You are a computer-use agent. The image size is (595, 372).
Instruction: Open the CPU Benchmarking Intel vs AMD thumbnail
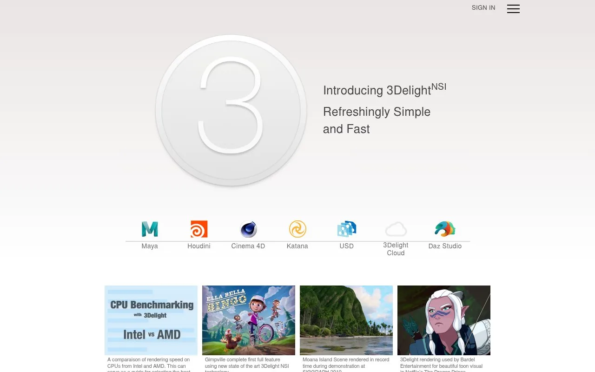click(x=151, y=320)
